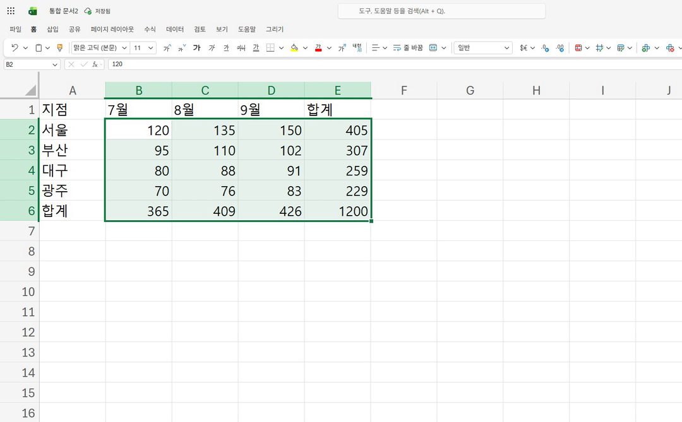The width and height of the screenshot is (682, 422).
Task: Apply the yellow fill color
Action: coord(294,48)
